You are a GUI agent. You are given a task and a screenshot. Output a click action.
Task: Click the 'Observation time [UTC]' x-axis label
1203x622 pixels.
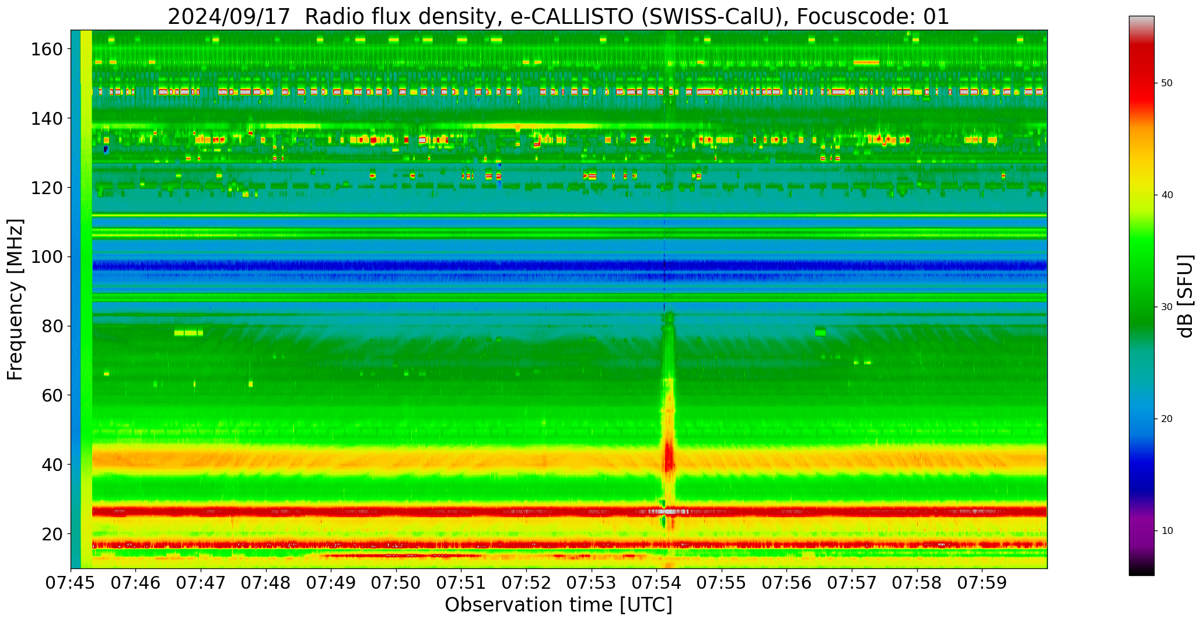[558, 605]
